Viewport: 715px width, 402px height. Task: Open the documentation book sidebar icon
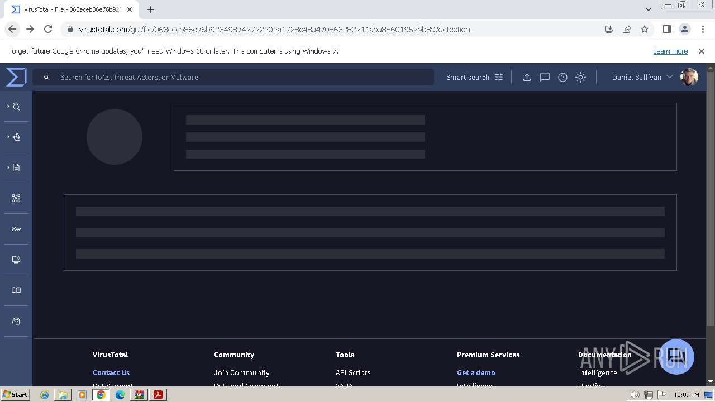pos(16,290)
